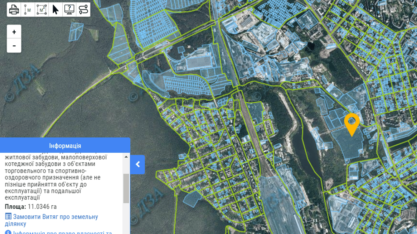417x234 pixels.
Task: Open the route with pins tool
Action: 83,10
